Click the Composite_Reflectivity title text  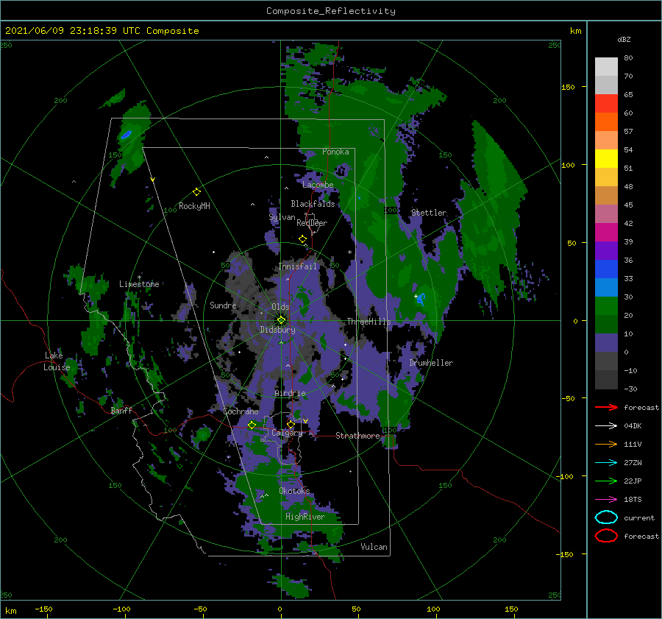click(x=331, y=11)
